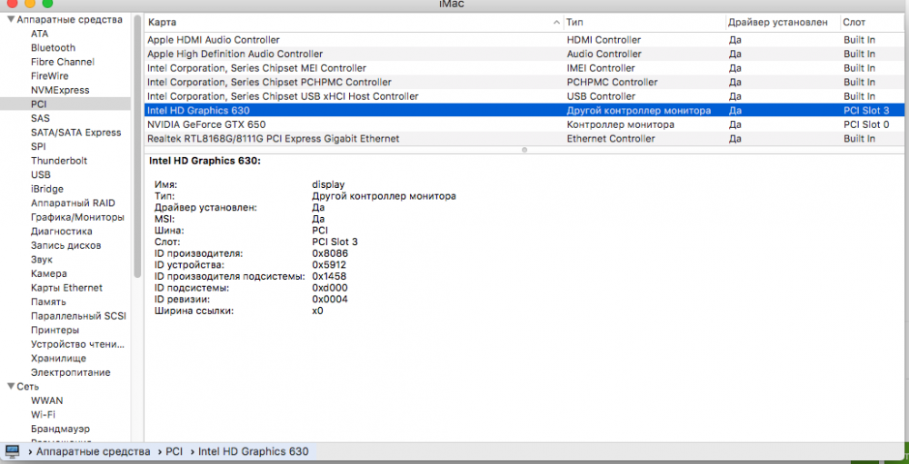
Task: Open Память in the sidebar
Action: [x=48, y=301]
